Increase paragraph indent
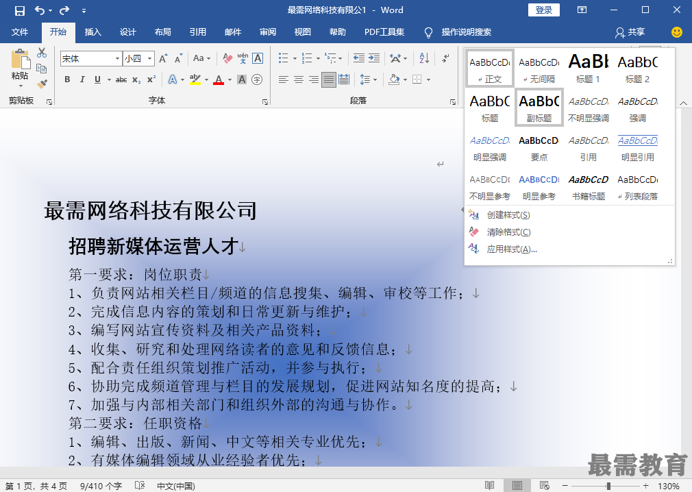This screenshot has width=692, height=492. pyautogui.click(x=374, y=58)
